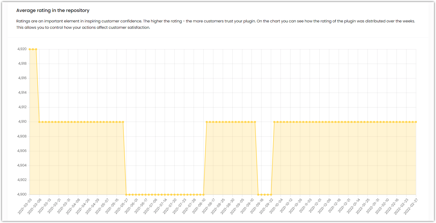Viewport: 436px width, 223px height.
Task: Click the 2021-03-08 date label
Action: 34,206
